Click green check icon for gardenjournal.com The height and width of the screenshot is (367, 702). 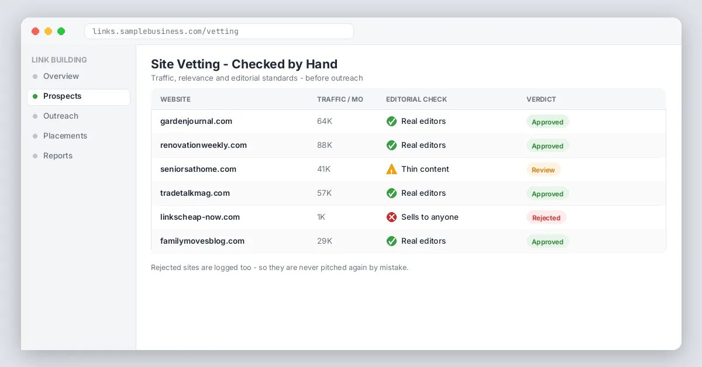coord(392,122)
